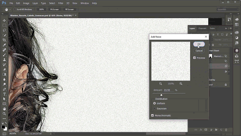Toggle Quick Mask mode

pos(4,134)
